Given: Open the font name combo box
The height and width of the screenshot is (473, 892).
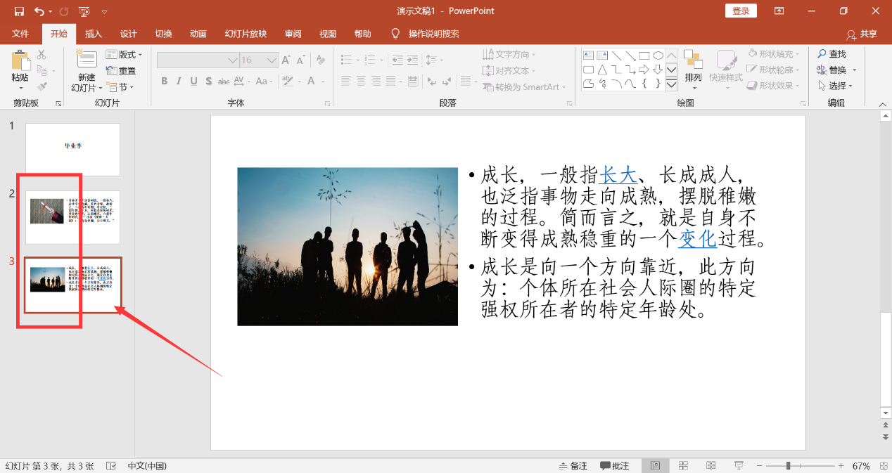Looking at the screenshot, I should [x=198, y=60].
